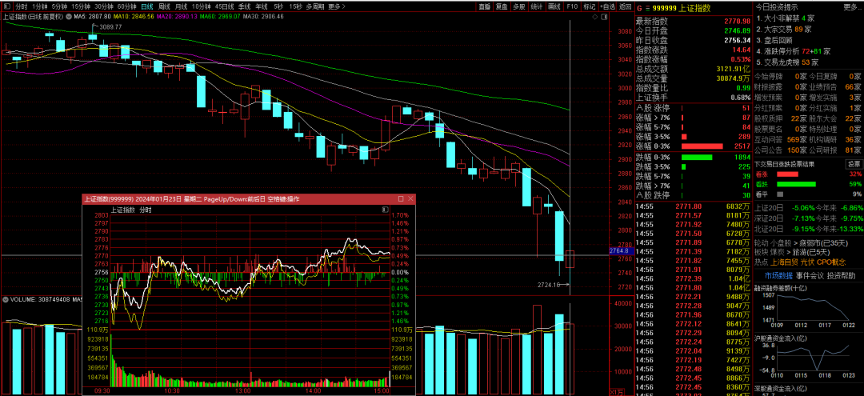Open the 公司公告 150家 entry
The width and height of the screenshot is (864, 396).
780,150
